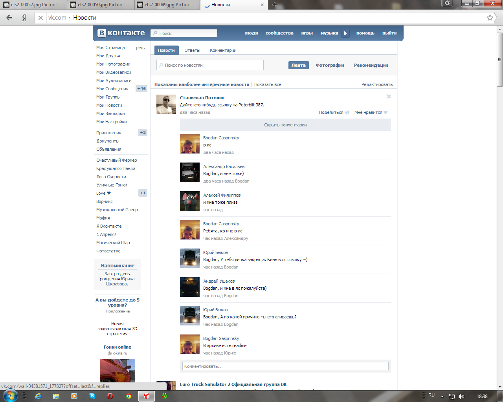Show all news via Показать все

(268, 84)
